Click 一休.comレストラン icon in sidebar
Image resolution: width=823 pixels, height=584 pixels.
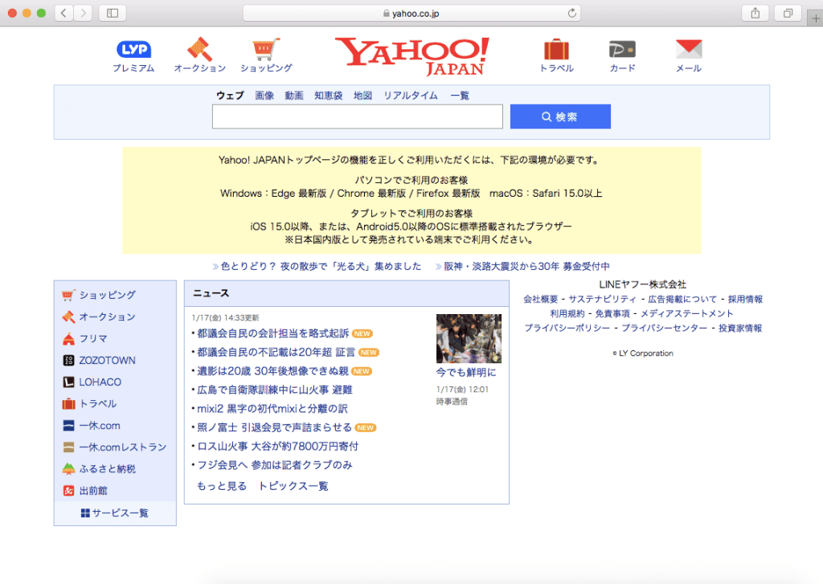(68, 447)
